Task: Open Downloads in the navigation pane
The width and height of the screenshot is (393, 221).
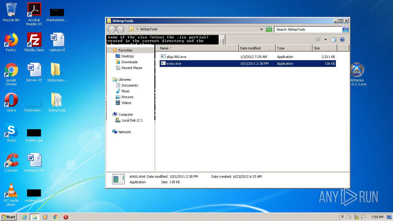Action: coord(130,62)
